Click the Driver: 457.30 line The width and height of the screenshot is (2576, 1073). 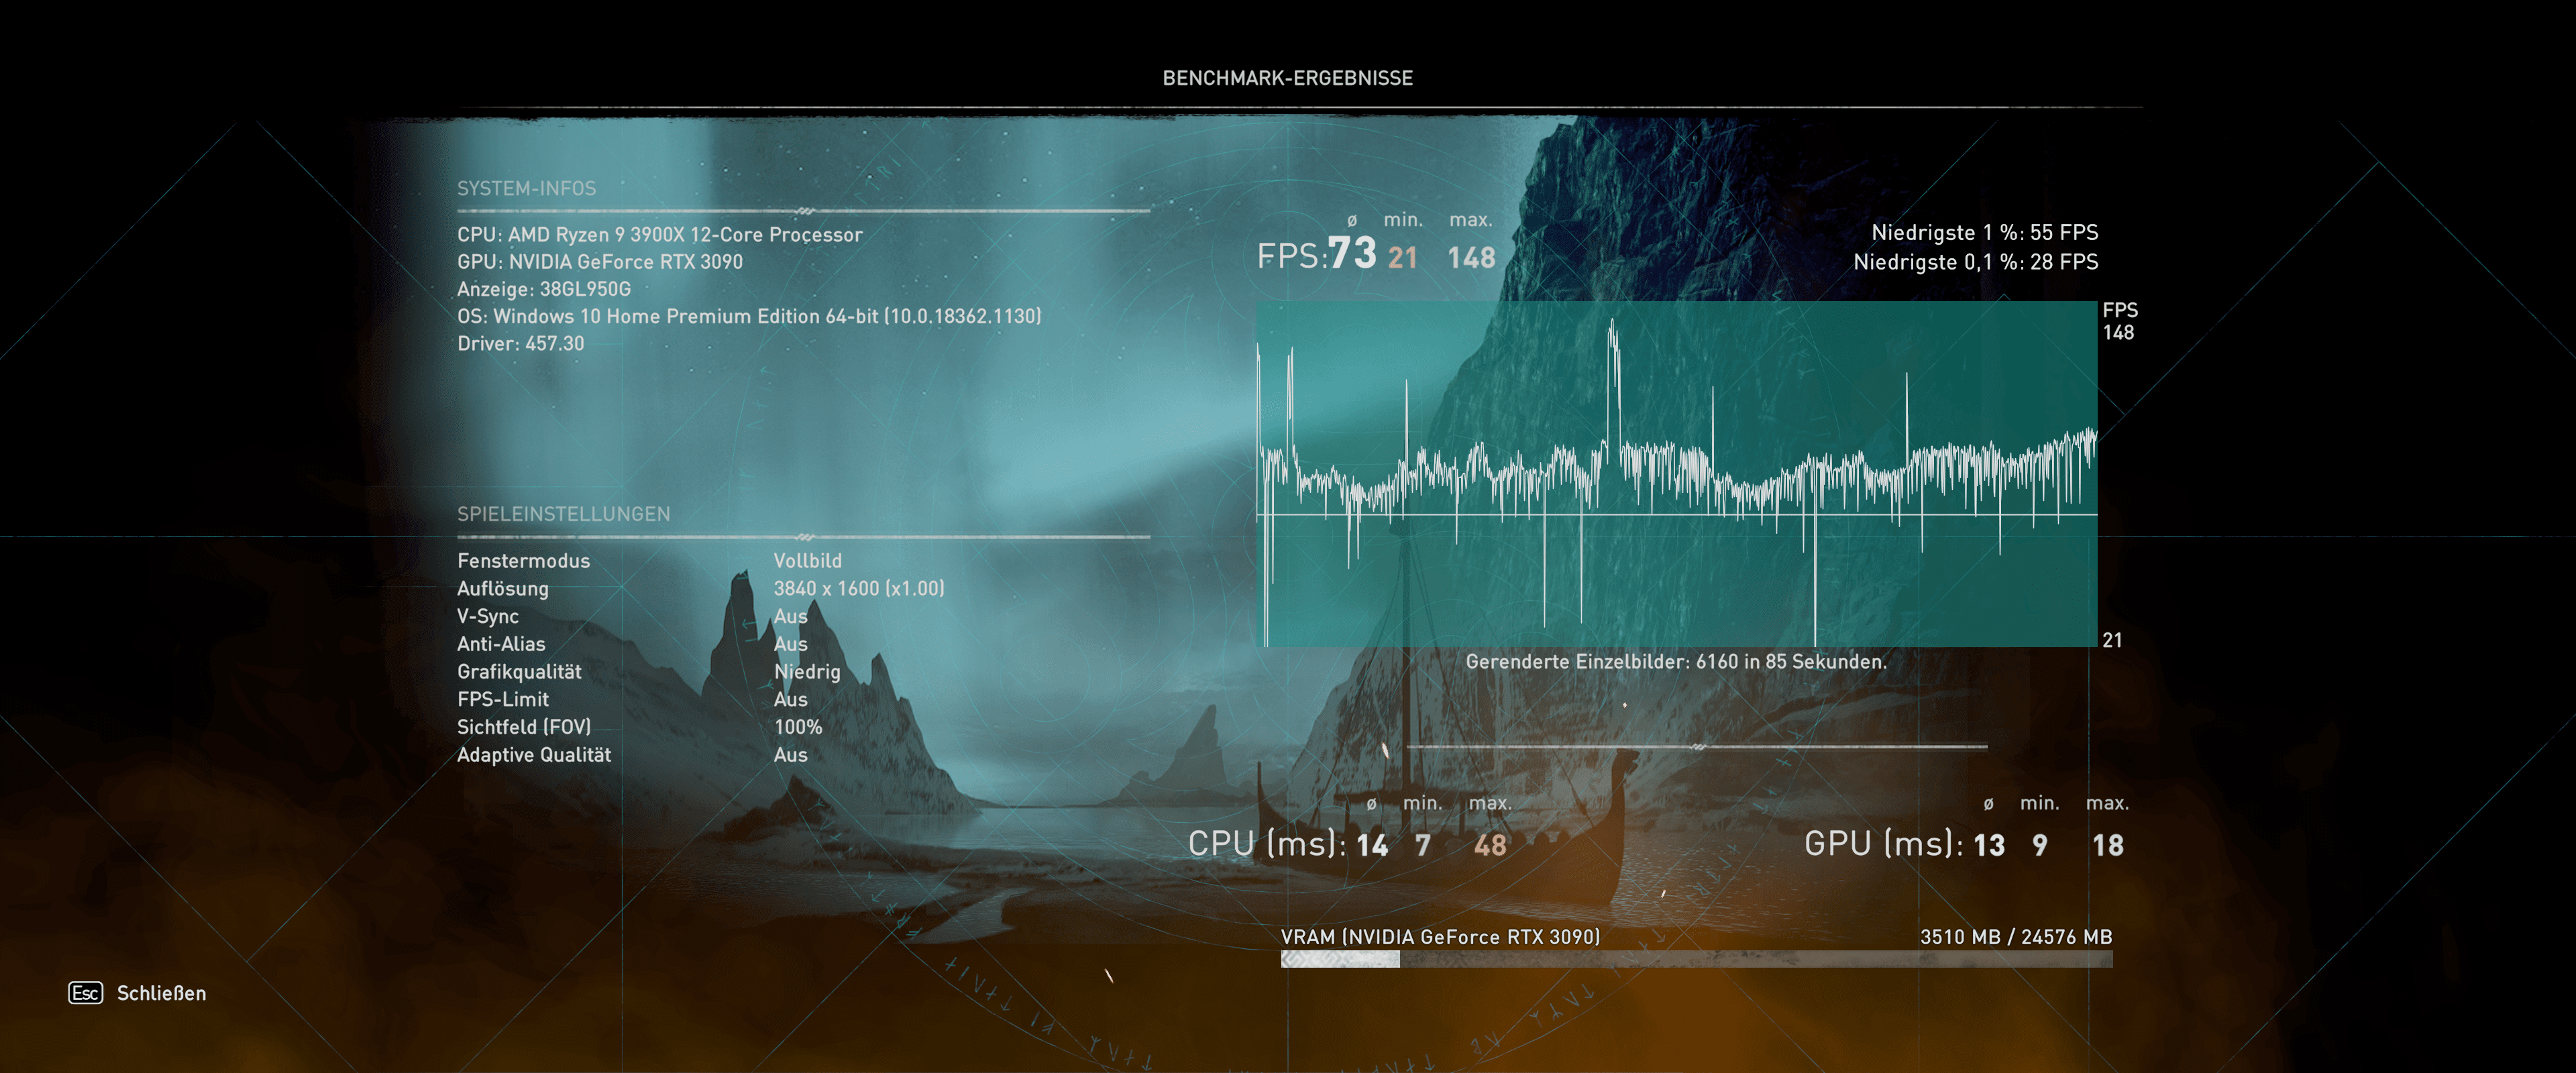pyautogui.click(x=520, y=343)
